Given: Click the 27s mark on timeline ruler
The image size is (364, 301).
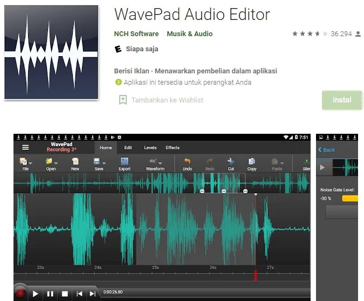Looking at the screenshot, I should pos(270,268).
